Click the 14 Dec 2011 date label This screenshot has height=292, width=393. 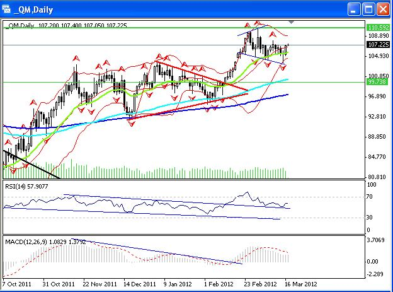[x=140, y=284]
